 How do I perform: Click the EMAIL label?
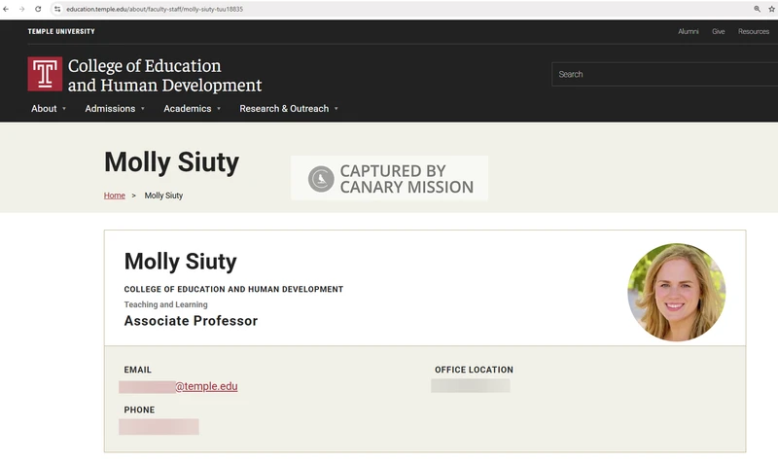coord(138,370)
